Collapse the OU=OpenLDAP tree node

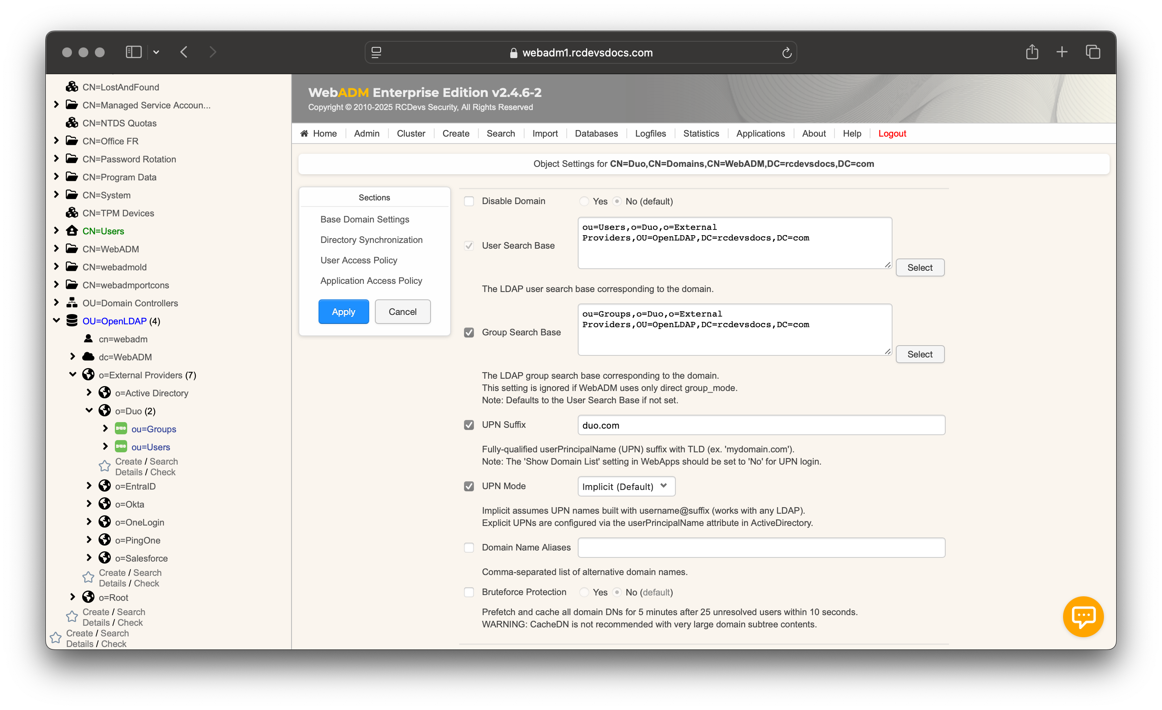56,320
